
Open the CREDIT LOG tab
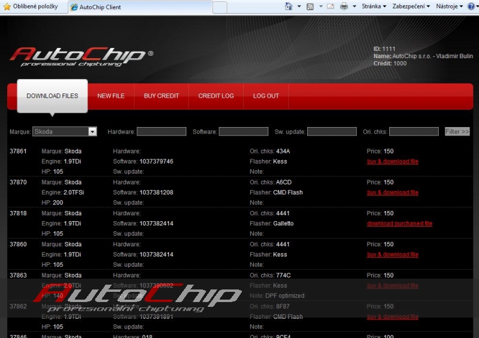216,96
